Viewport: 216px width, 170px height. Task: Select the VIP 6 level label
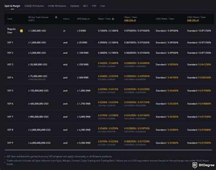[x=10, y=104]
